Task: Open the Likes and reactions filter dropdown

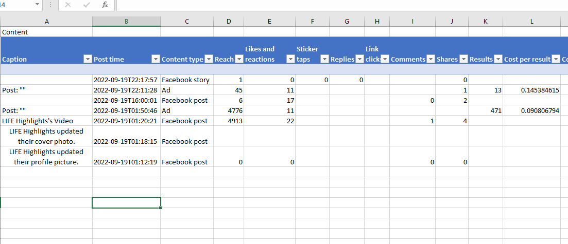Action: point(290,59)
